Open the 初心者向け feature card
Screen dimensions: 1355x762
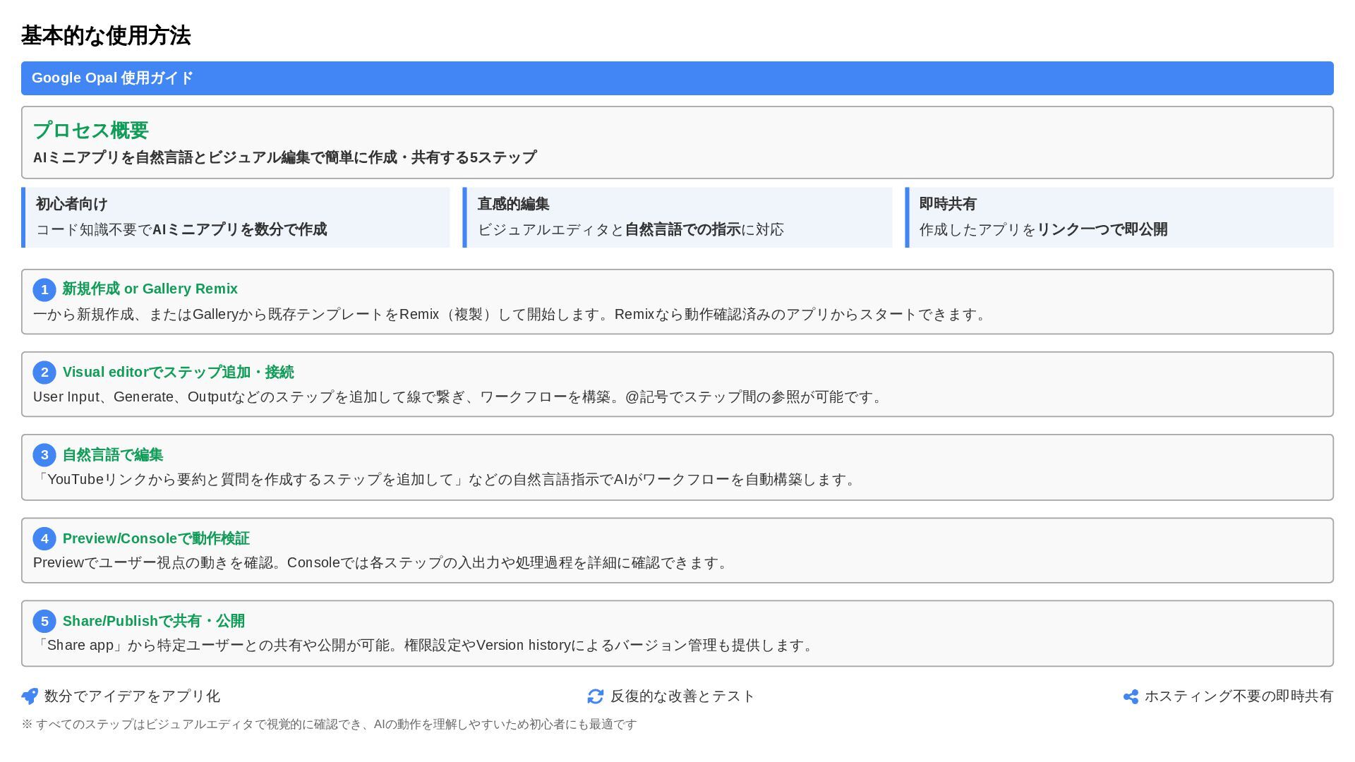coord(236,217)
